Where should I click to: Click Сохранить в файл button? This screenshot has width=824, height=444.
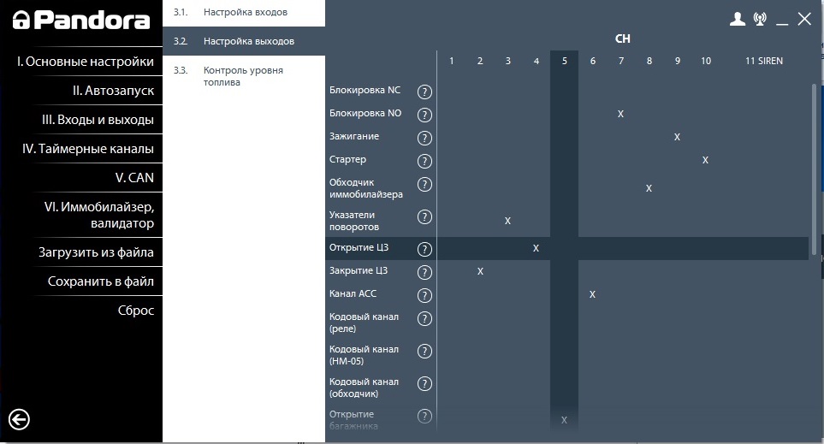click(100, 281)
